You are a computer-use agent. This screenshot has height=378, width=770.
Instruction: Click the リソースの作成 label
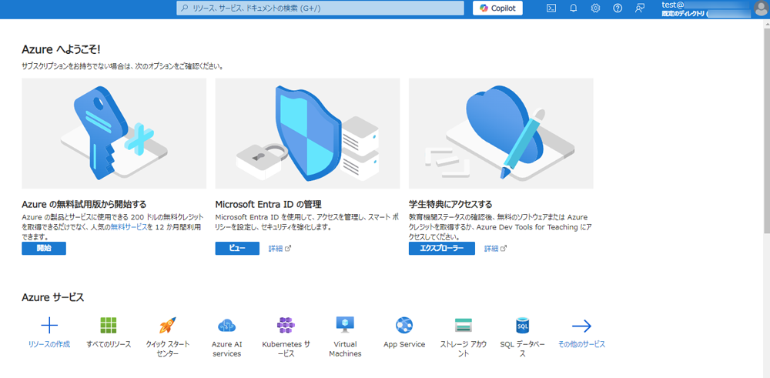pos(49,345)
